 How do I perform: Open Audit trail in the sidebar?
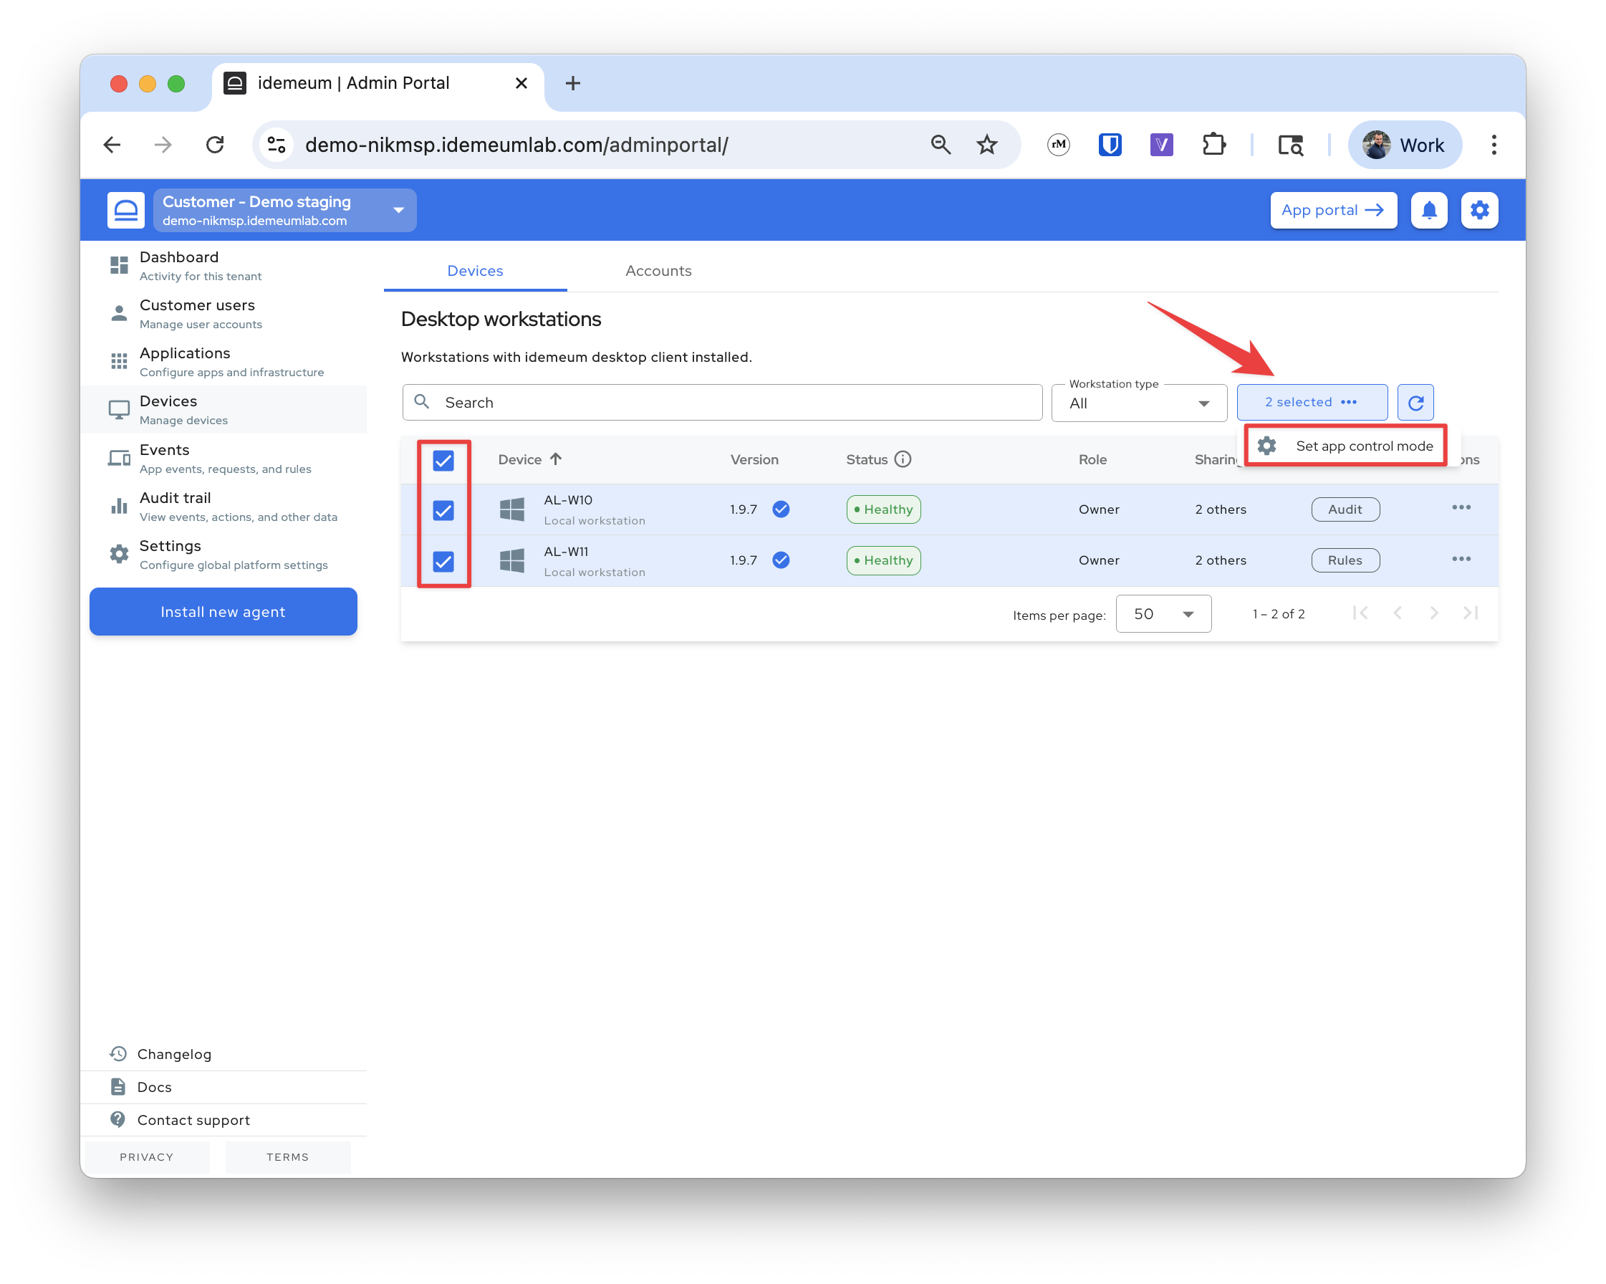click(223, 507)
